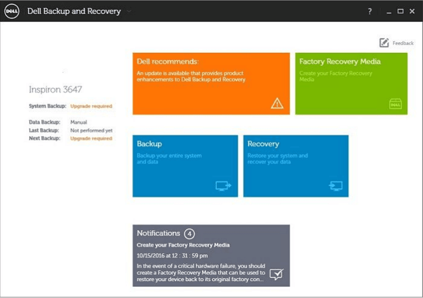The height and width of the screenshot is (298, 423).
Task: Click the Notifications panel header
Action: tap(158, 232)
